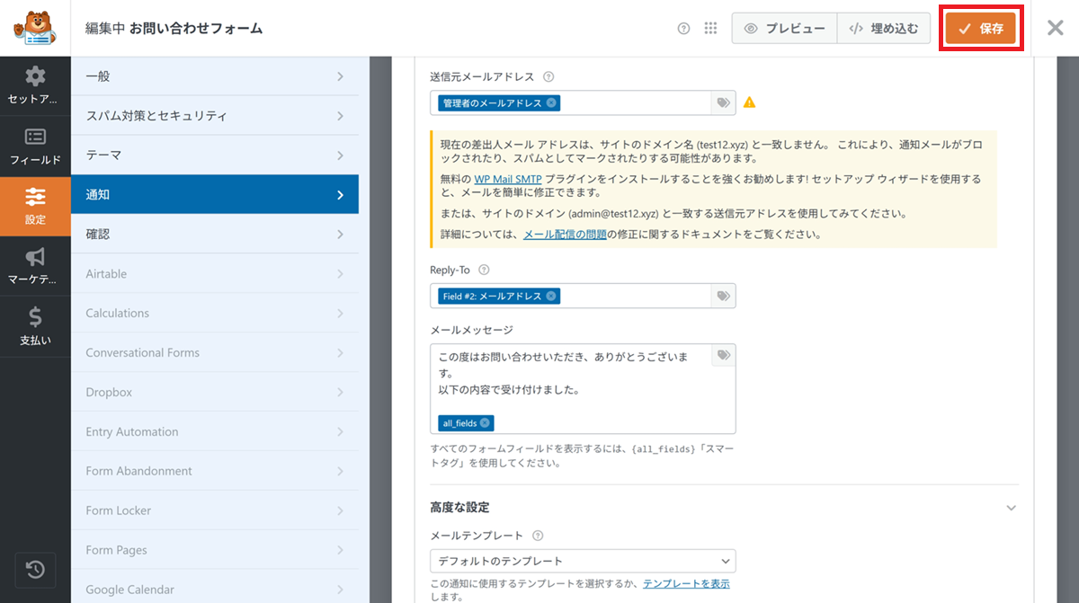Open the grid menu icon in header
The height and width of the screenshot is (603, 1079).
(x=710, y=29)
